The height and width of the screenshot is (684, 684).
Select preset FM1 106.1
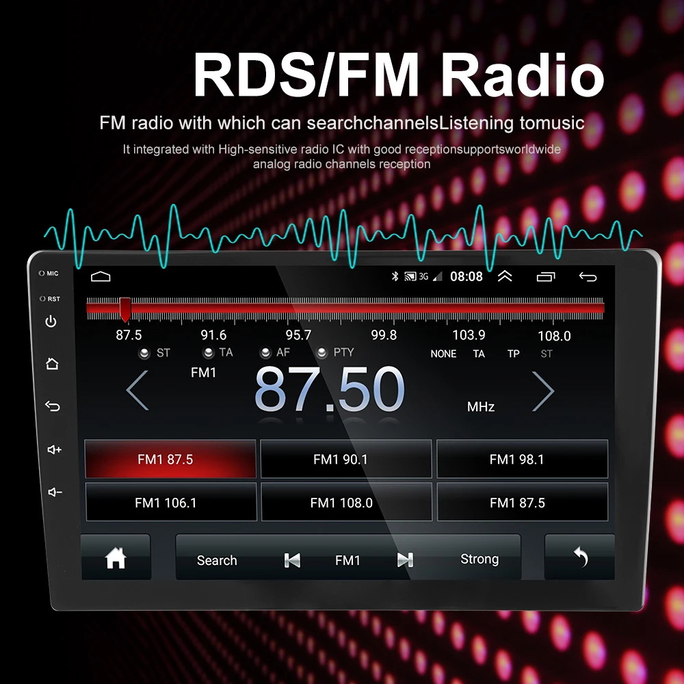171,502
